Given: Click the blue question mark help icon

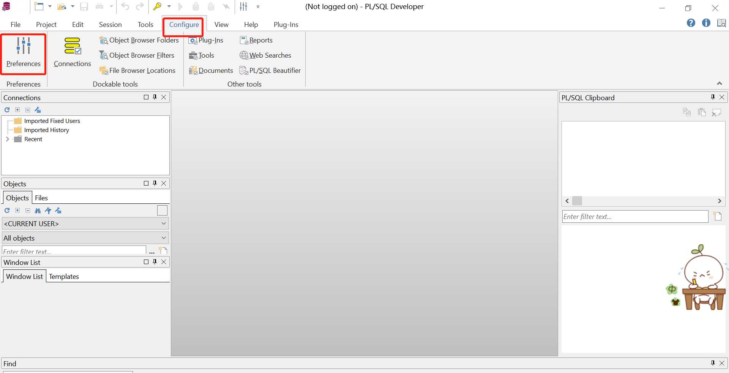Looking at the screenshot, I should 691,23.
